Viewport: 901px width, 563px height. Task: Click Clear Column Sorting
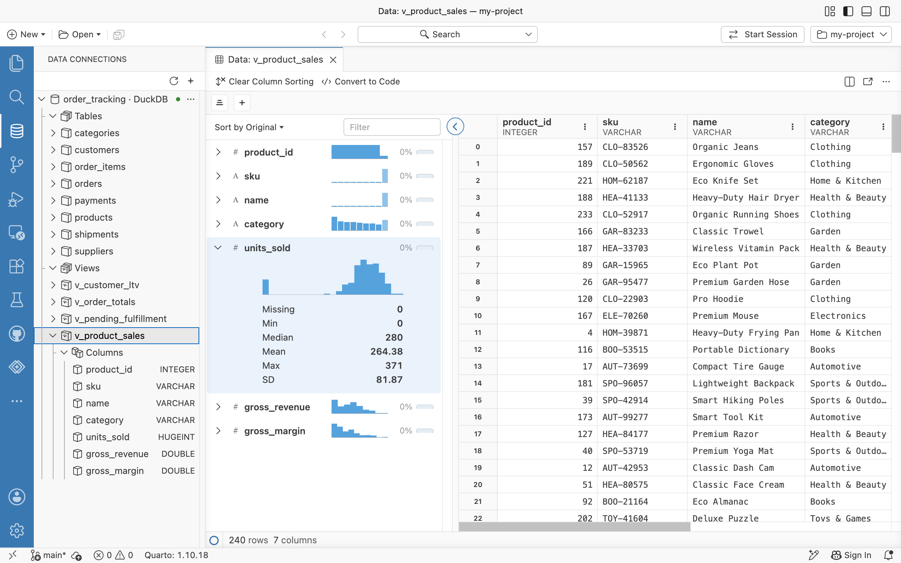coord(264,82)
